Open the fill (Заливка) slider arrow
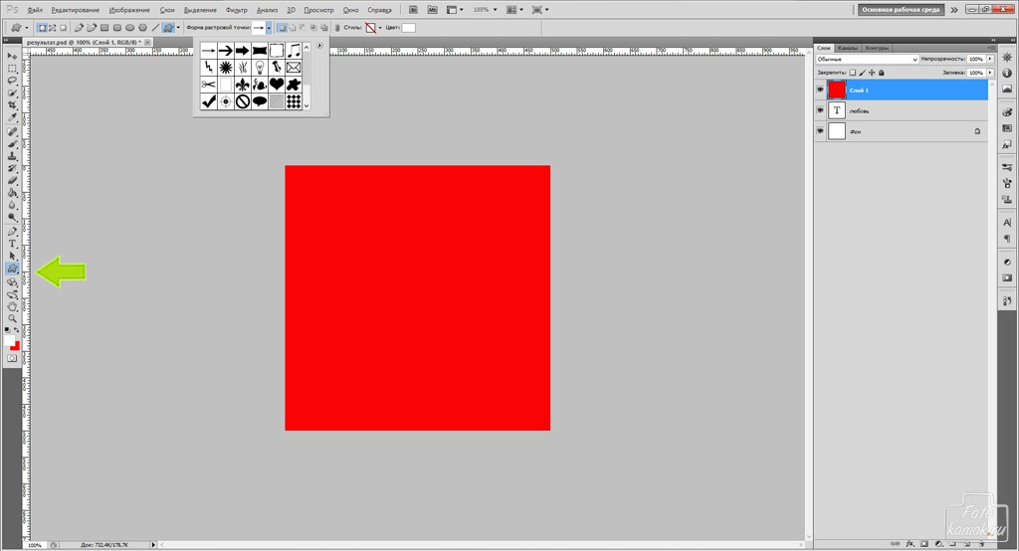Viewport: 1019px width, 551px height. 990,73
